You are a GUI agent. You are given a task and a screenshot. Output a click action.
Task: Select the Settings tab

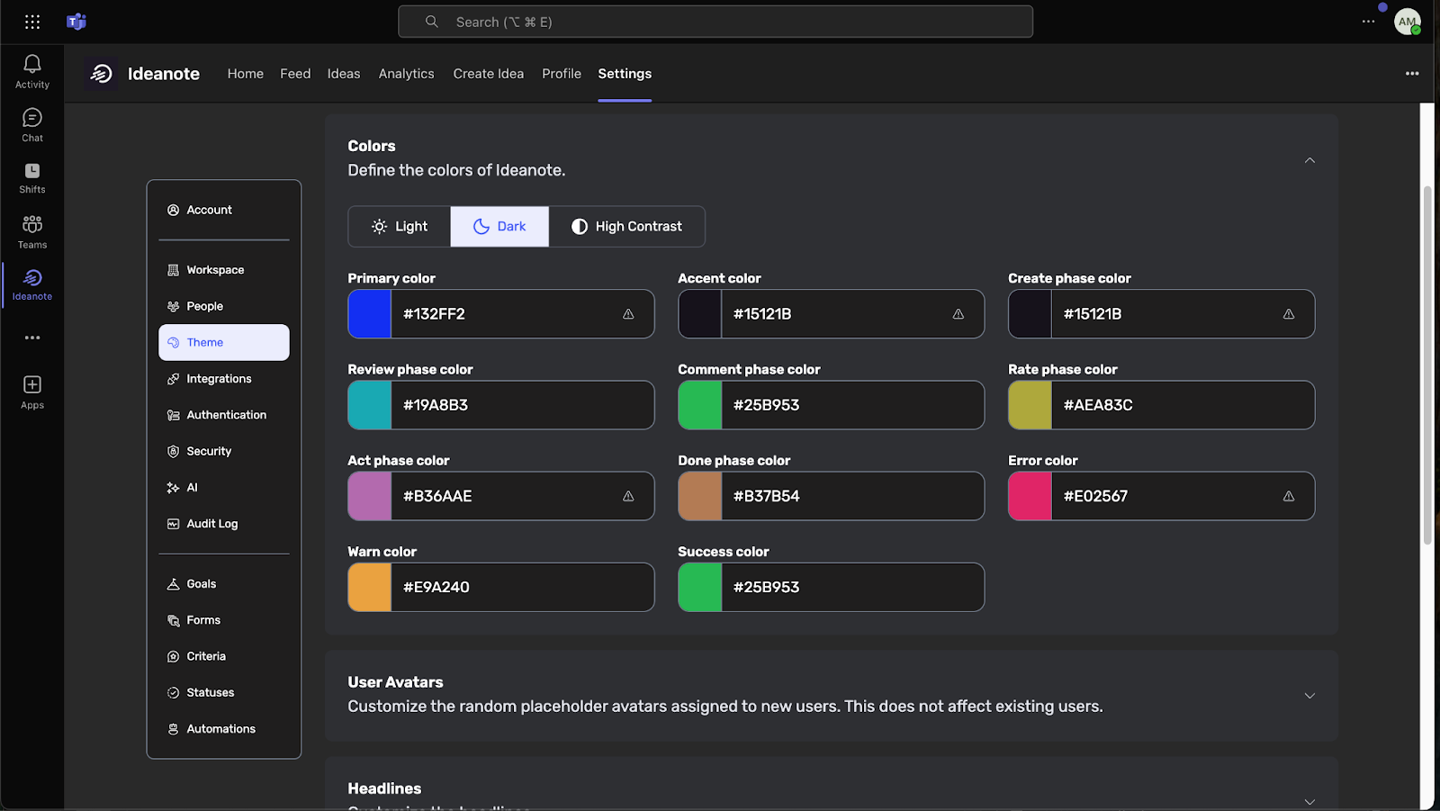(x=625, y=74)
